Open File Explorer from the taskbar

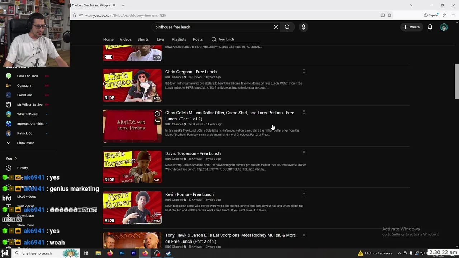click(x=98, y=253)
